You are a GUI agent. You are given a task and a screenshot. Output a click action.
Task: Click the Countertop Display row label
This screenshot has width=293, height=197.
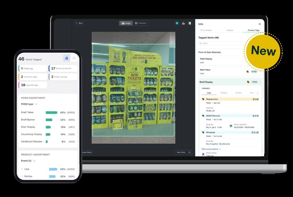point(31,134)
